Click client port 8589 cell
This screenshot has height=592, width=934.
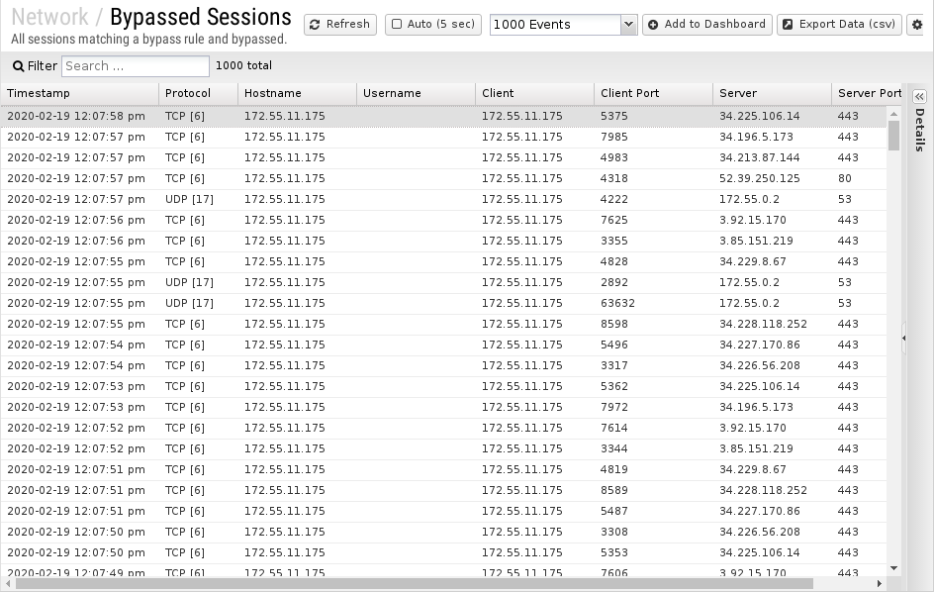pyautogui.click(x=653, y=491)
